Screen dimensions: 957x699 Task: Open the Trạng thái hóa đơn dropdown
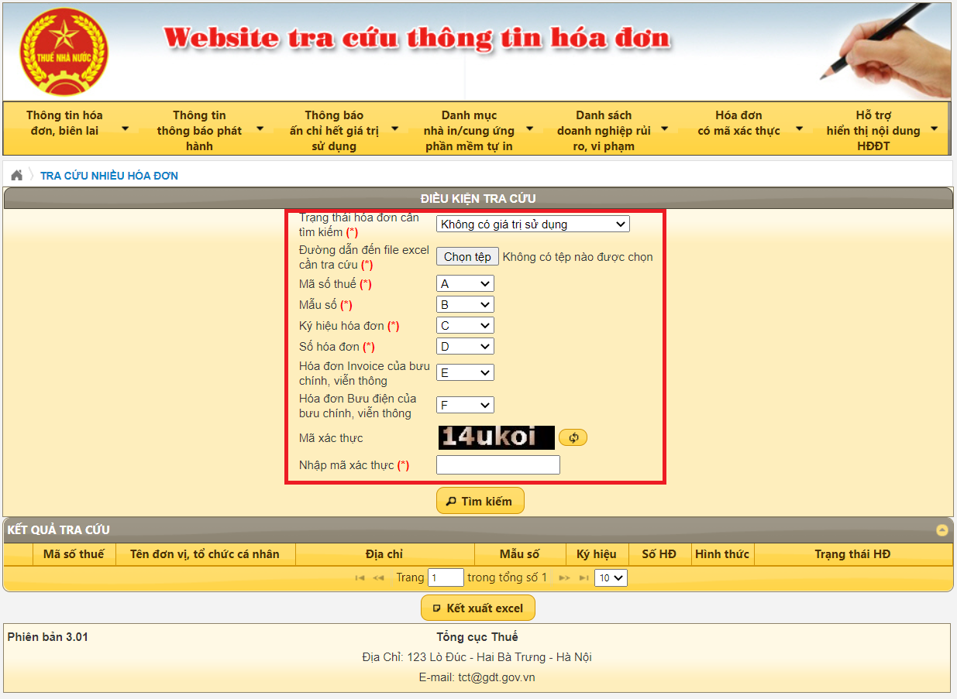[x=532, y=224]
